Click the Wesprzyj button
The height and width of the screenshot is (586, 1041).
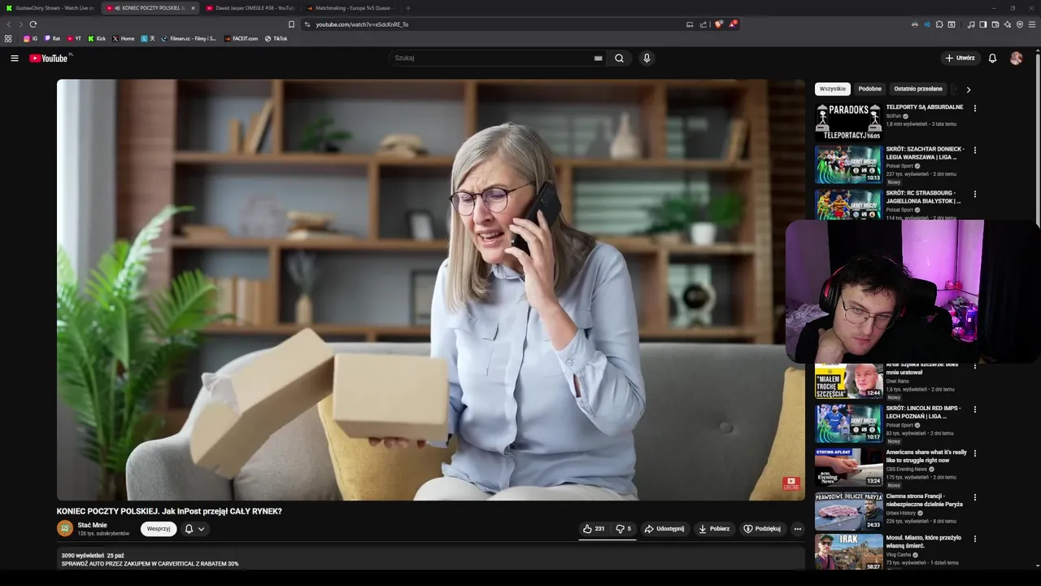coord(159,529)
